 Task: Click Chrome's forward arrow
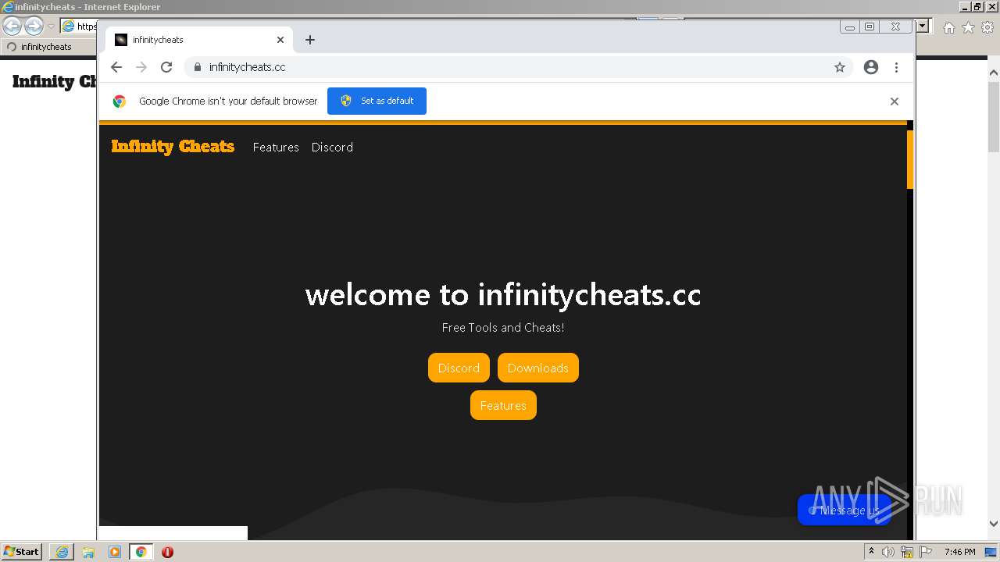tap(141, 67)
